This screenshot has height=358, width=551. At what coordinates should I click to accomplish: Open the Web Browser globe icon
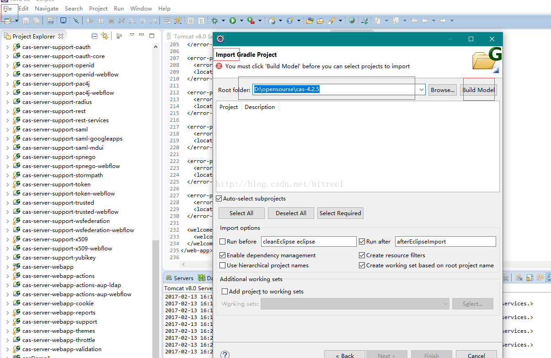pos(352,21)
